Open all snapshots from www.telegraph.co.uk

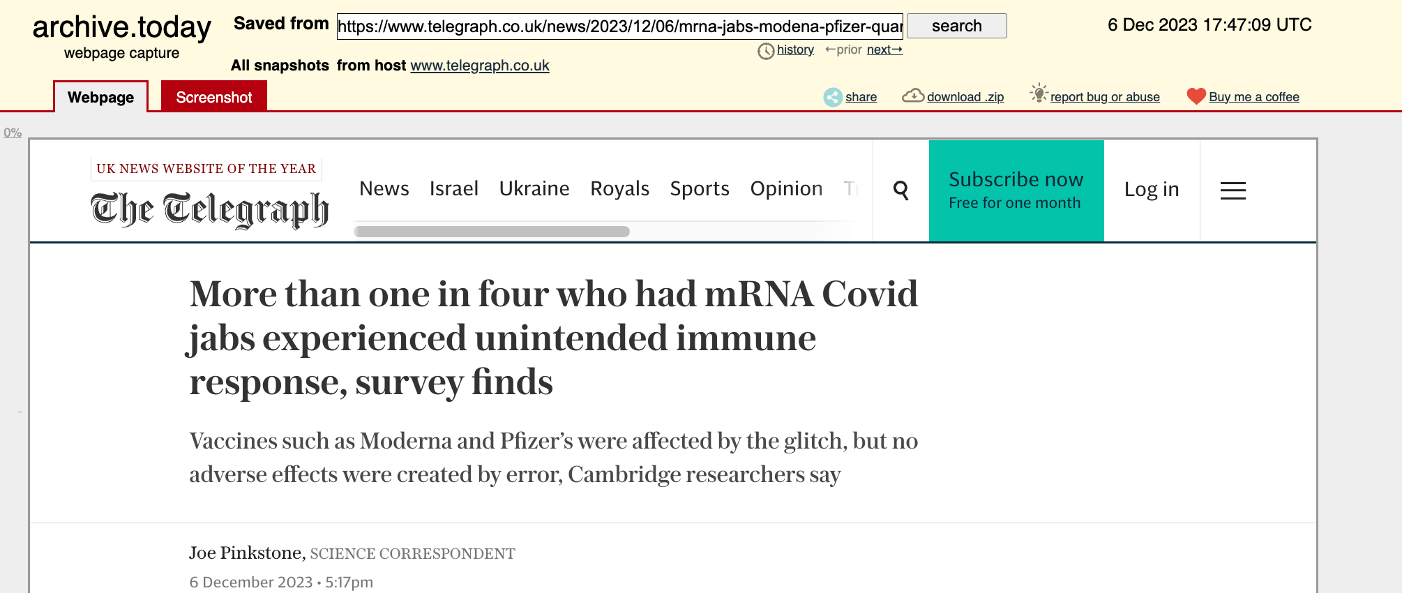pyautogui.click(x=479, y=66)
